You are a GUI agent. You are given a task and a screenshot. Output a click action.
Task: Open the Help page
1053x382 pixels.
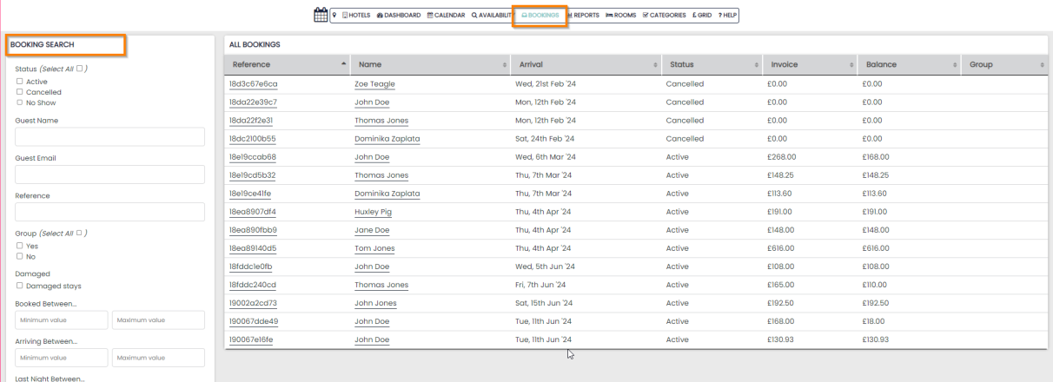[726, 16]
